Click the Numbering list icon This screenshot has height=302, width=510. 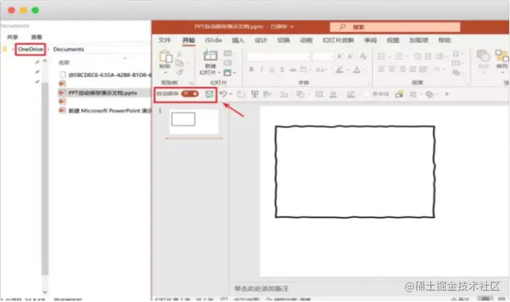(x=399, y=56)
